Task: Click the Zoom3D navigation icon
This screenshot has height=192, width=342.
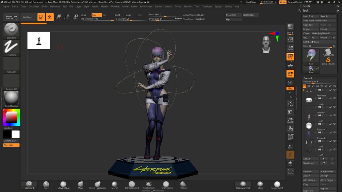Action: (290, 120)
